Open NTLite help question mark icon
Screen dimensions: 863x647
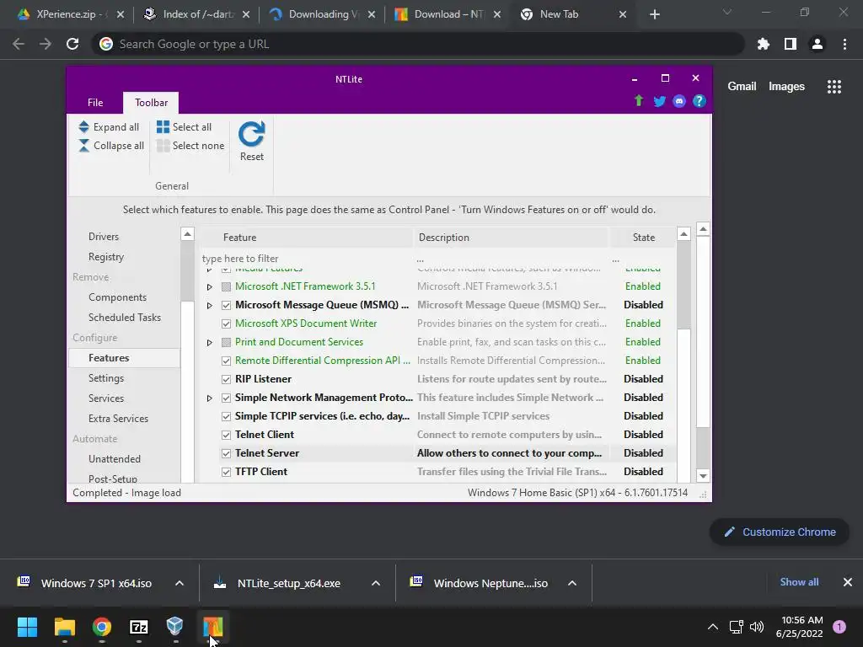tap(699, 101)
